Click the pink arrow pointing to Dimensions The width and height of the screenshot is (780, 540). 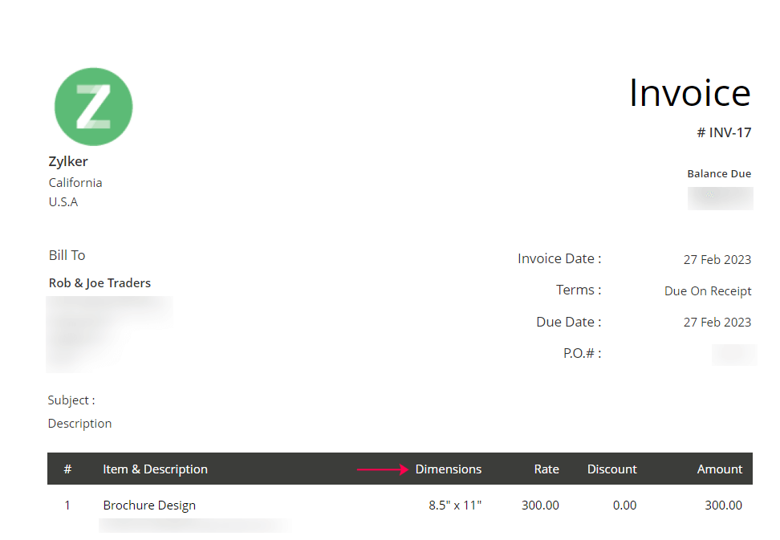tap(384, 470)
